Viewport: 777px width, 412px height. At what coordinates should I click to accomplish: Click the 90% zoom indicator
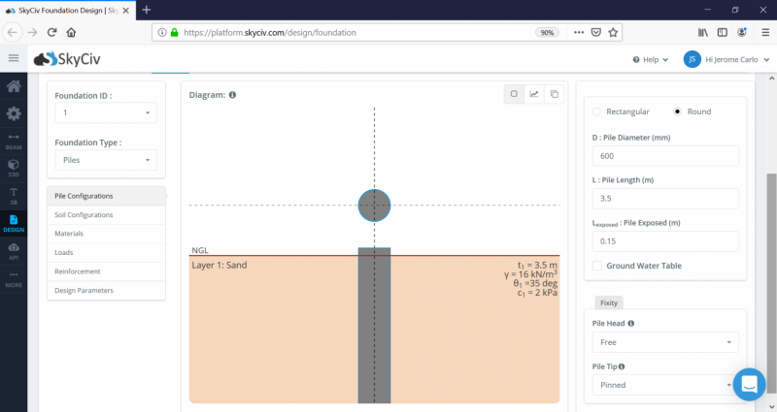click(x=547, y=33)
